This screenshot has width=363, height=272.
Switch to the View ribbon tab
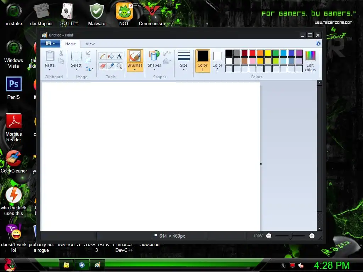pyautogui.click(x=90, y=44)
